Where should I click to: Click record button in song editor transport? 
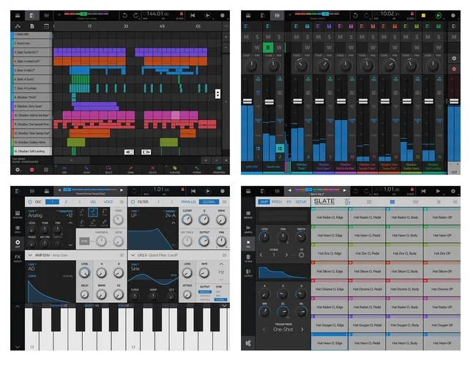tap(223, 15)
